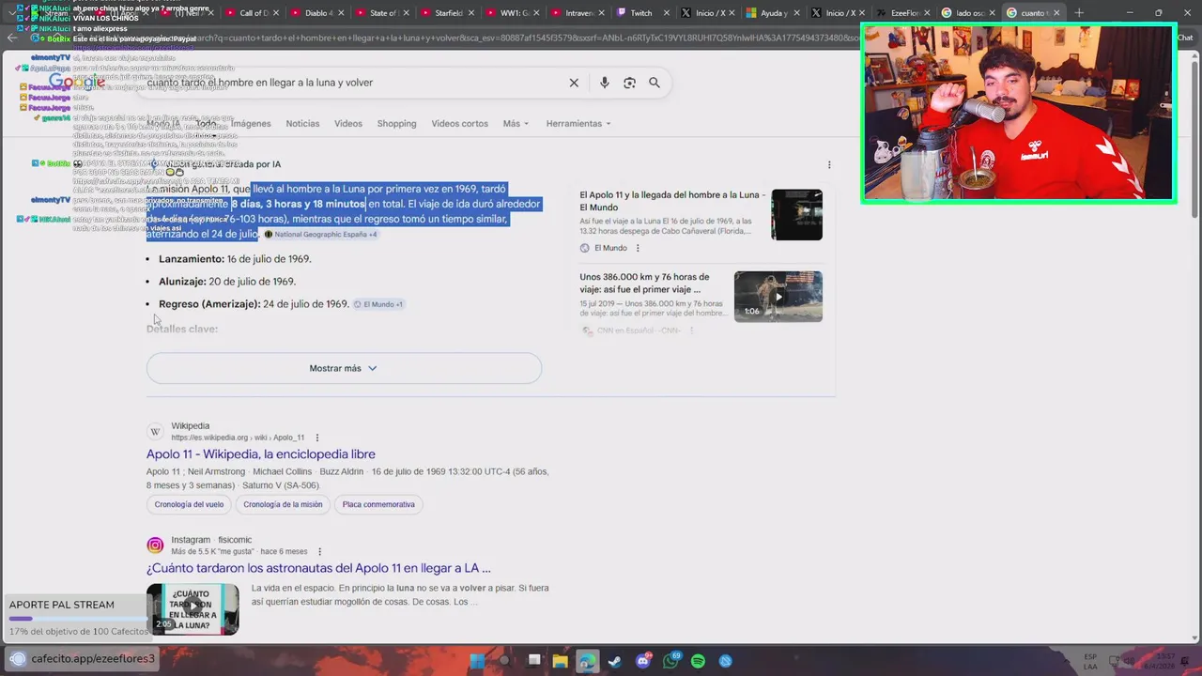
Task: Switch to the Intravenous browser tab
Action: pyautogui.click(x=577, y=13)
